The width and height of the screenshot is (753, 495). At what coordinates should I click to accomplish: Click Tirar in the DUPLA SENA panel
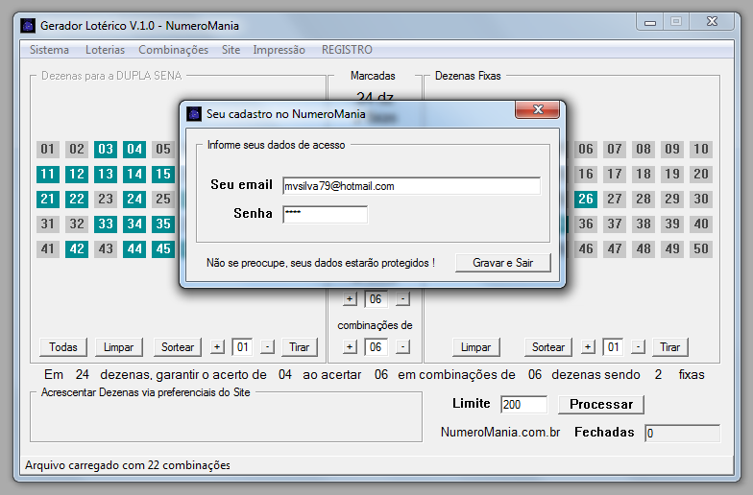click(300, 347)
